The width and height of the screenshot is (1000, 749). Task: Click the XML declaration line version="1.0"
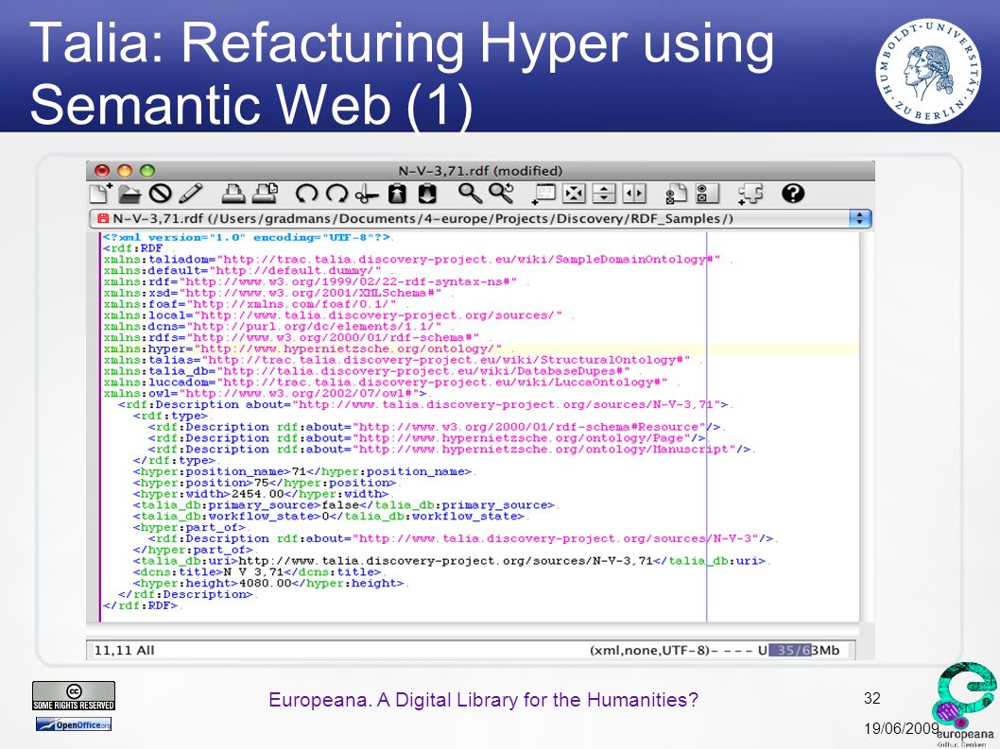[x=247, y=237]
